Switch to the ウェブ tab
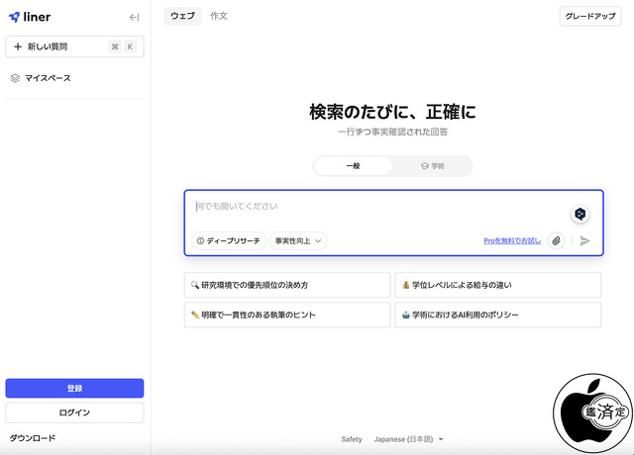This screenshot has height=455, width=634. click(182, 16)
